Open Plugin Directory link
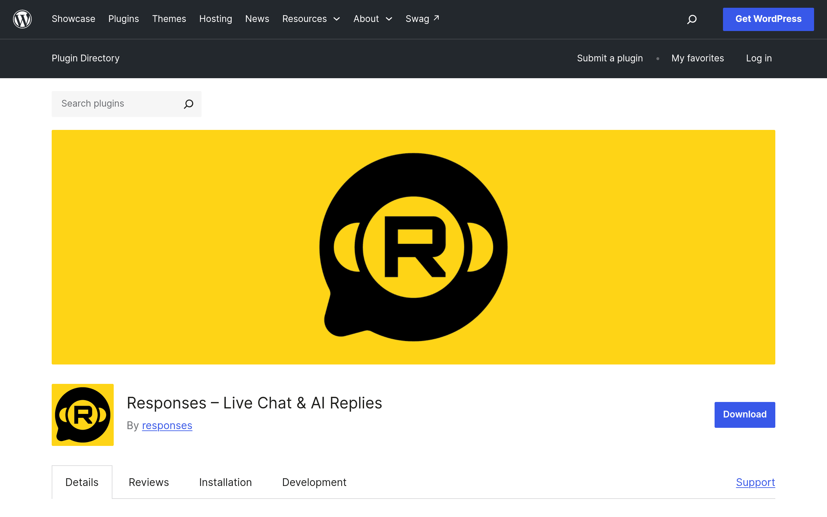 pyautogui.click(x=85, y=58)
